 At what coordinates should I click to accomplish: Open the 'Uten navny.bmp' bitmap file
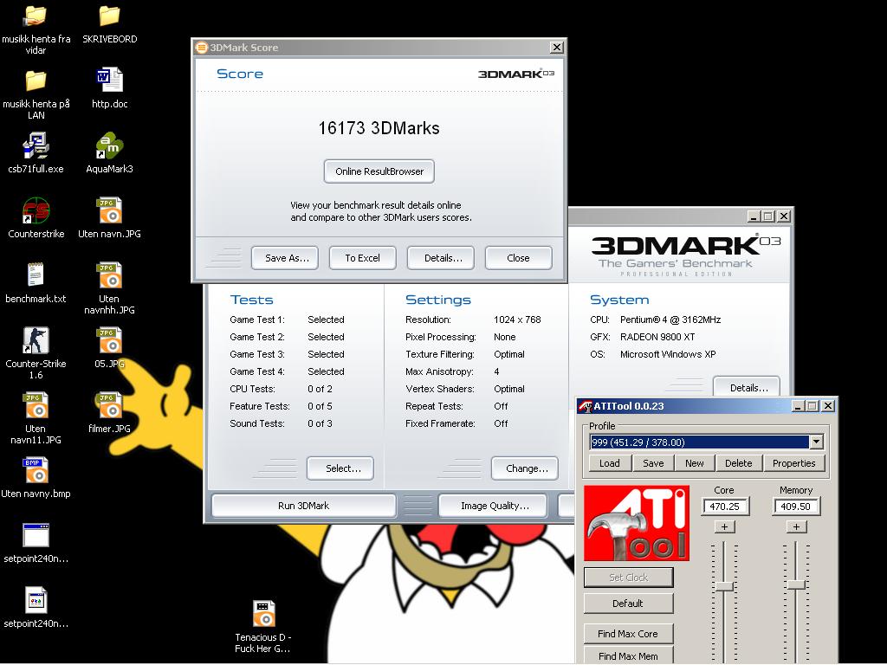tap(36, 470)
